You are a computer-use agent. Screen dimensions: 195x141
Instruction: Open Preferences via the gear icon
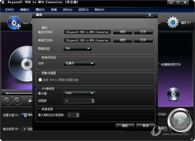tap(173, 22)
